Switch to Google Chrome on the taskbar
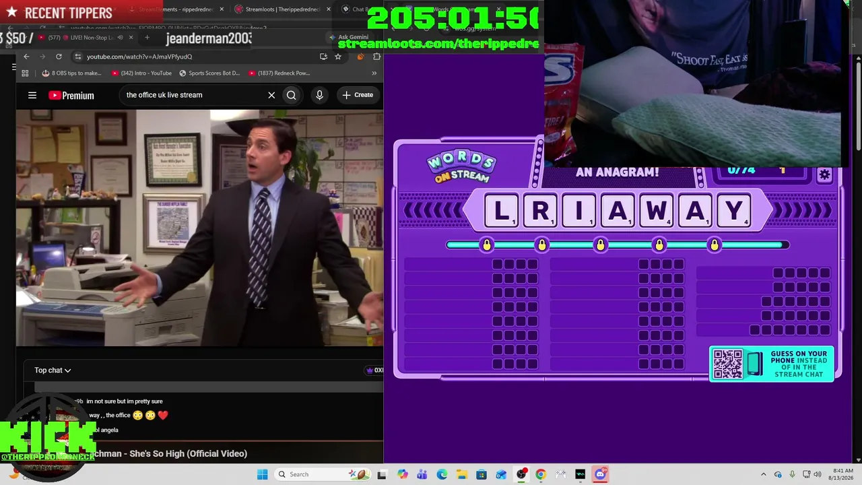Screen dimensions: 862x485 point(541,474)
